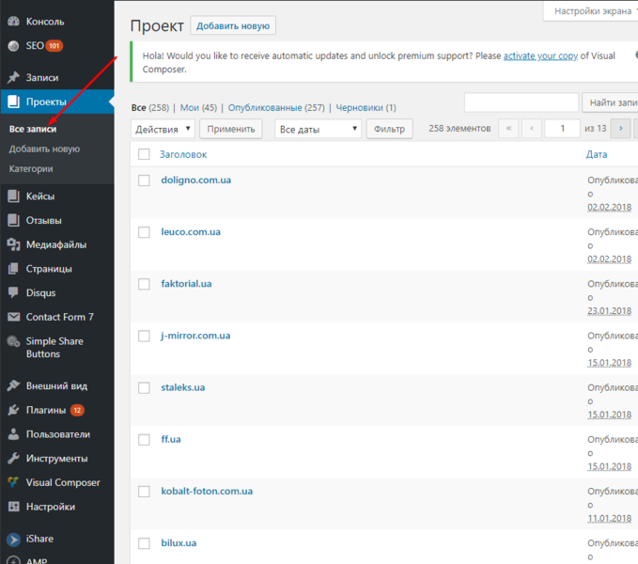Image resolution: width=638 pixels, height=564 pixels.
Task: Open the SEO menu icon
Action: coord(13,45)
